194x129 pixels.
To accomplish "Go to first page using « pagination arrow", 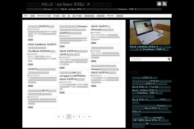I will click(59, 116).
